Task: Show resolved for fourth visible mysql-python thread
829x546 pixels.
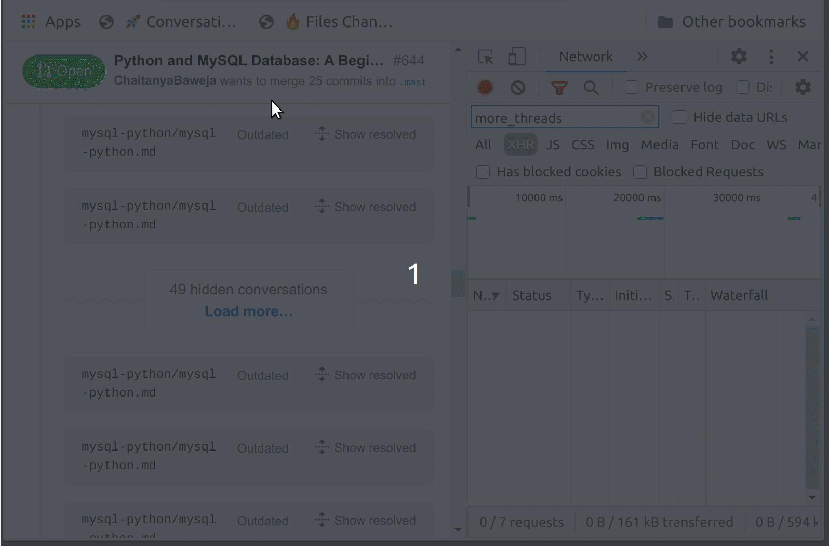Action: click(x=365, y=447)
